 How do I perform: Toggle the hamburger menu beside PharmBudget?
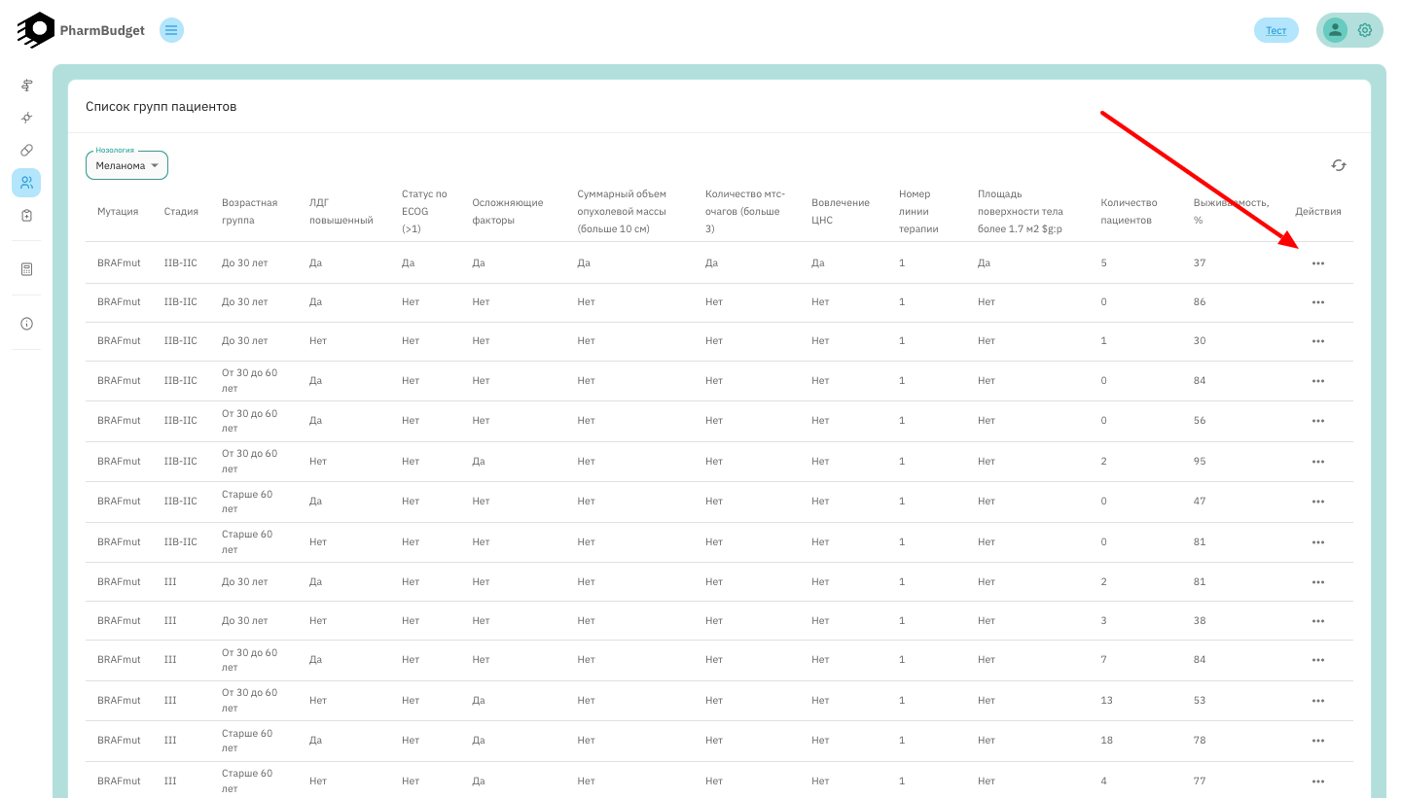(171, 30)
